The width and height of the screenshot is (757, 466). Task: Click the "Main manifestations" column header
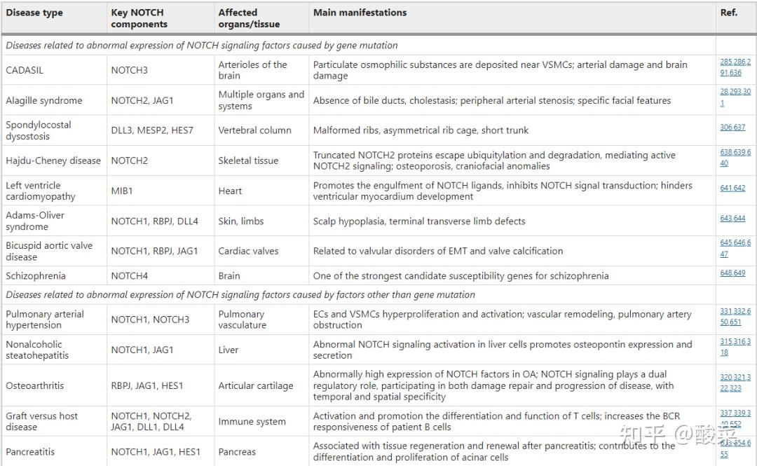360,13
